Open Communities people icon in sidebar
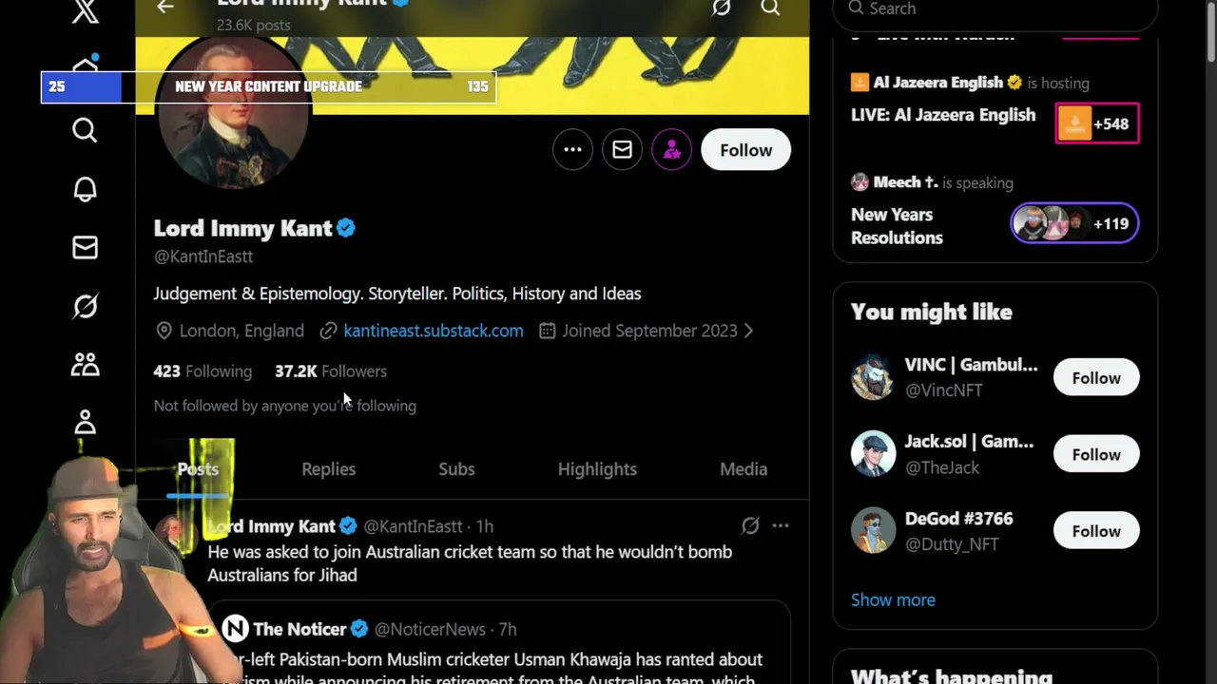Screen dimensions: 1217x684 click(85, 365)
